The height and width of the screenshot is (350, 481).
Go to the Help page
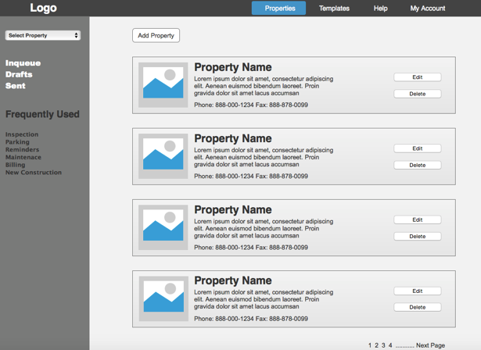click(380, 9)
